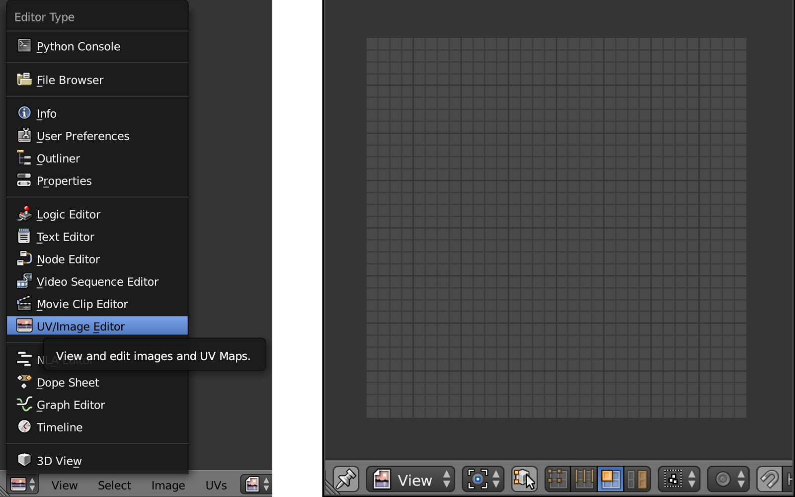The image size is (795, 497).
Task: Switch to UV edge select mode
Action: click(584, 480)
